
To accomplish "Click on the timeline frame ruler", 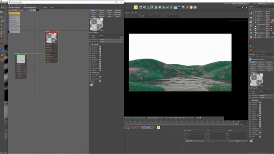I will pos(182,121).
